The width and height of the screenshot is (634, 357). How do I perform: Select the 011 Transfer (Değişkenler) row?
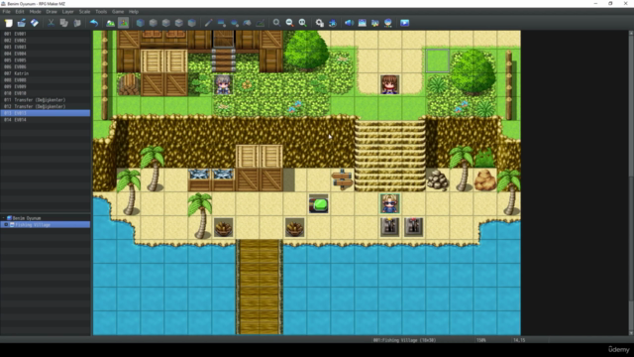point(46,100)
